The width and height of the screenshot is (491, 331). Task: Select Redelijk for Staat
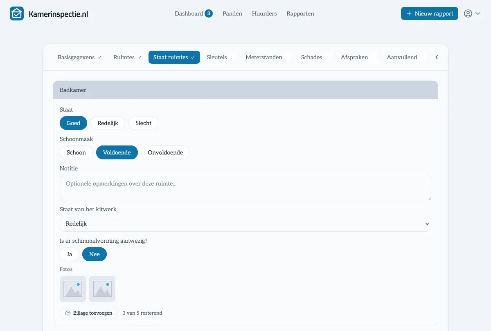tap(108, 123)
